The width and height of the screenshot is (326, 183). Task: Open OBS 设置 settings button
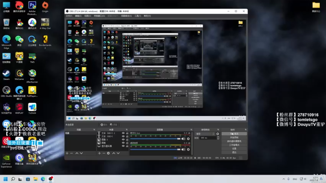[x=234, y=148]
